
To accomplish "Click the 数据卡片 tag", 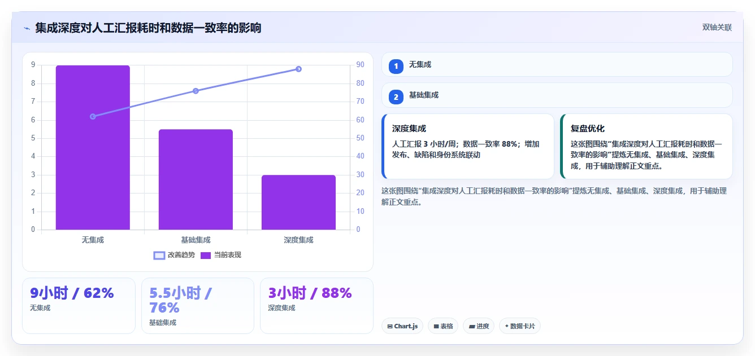I will click(x=520, y=326).
